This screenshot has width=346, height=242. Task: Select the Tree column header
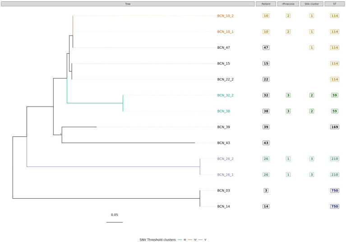128,4
